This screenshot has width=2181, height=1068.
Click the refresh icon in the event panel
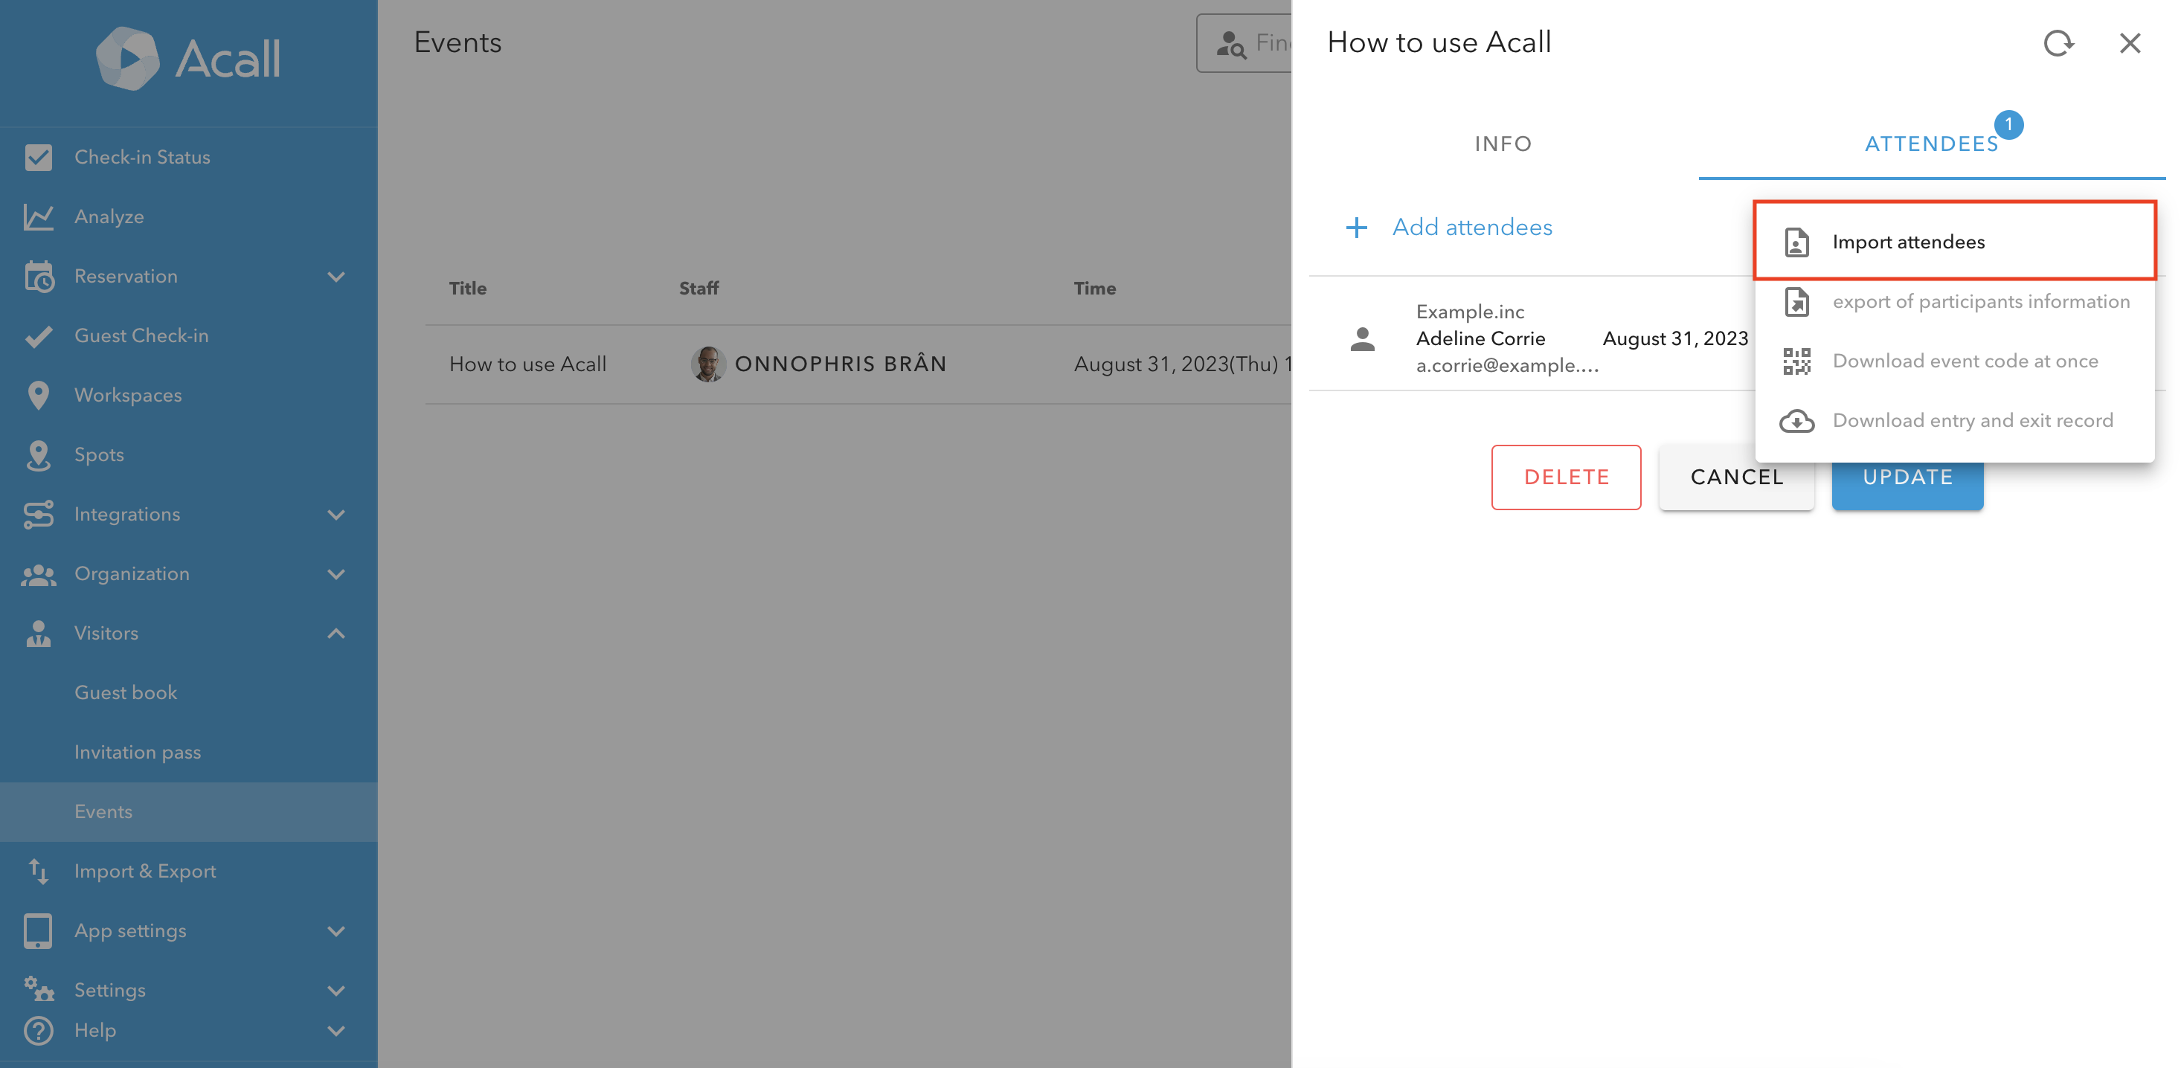(x=2058, y=43)
